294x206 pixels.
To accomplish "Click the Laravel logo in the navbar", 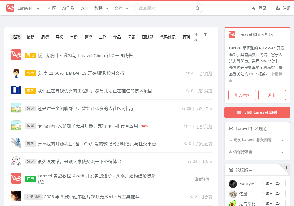I will point(10,8).
